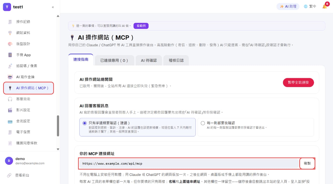Viewport: 333px width, 184px height.
Task: Click the 追蹤碼 / 像素 icon
Action: click(10, 66)
